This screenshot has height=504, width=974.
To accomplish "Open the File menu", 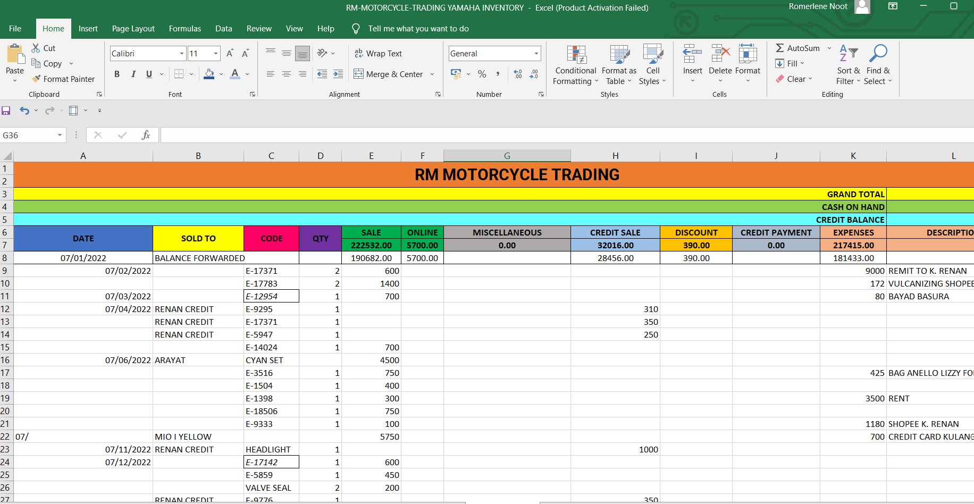I will (15, 28).
